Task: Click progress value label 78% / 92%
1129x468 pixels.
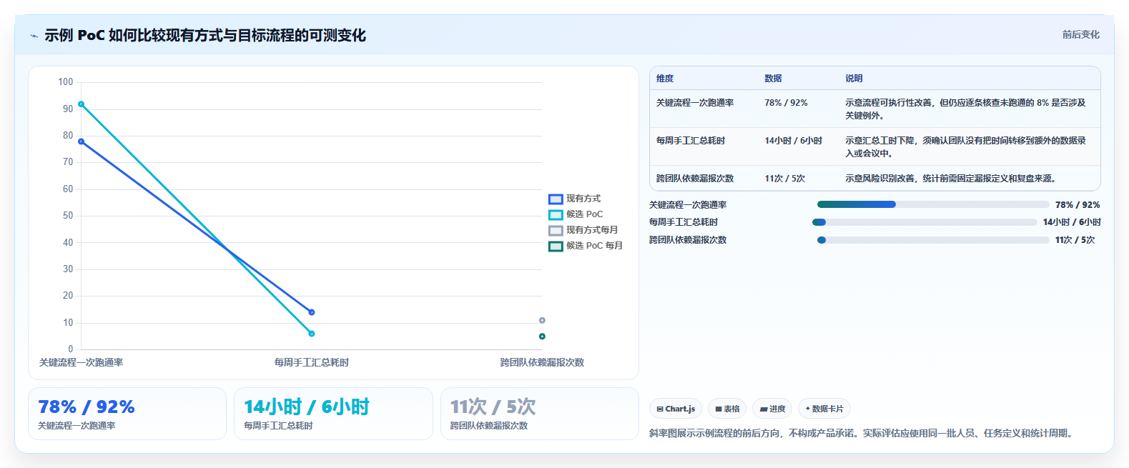Action: pyautogui.click(x=1078, y=205)
